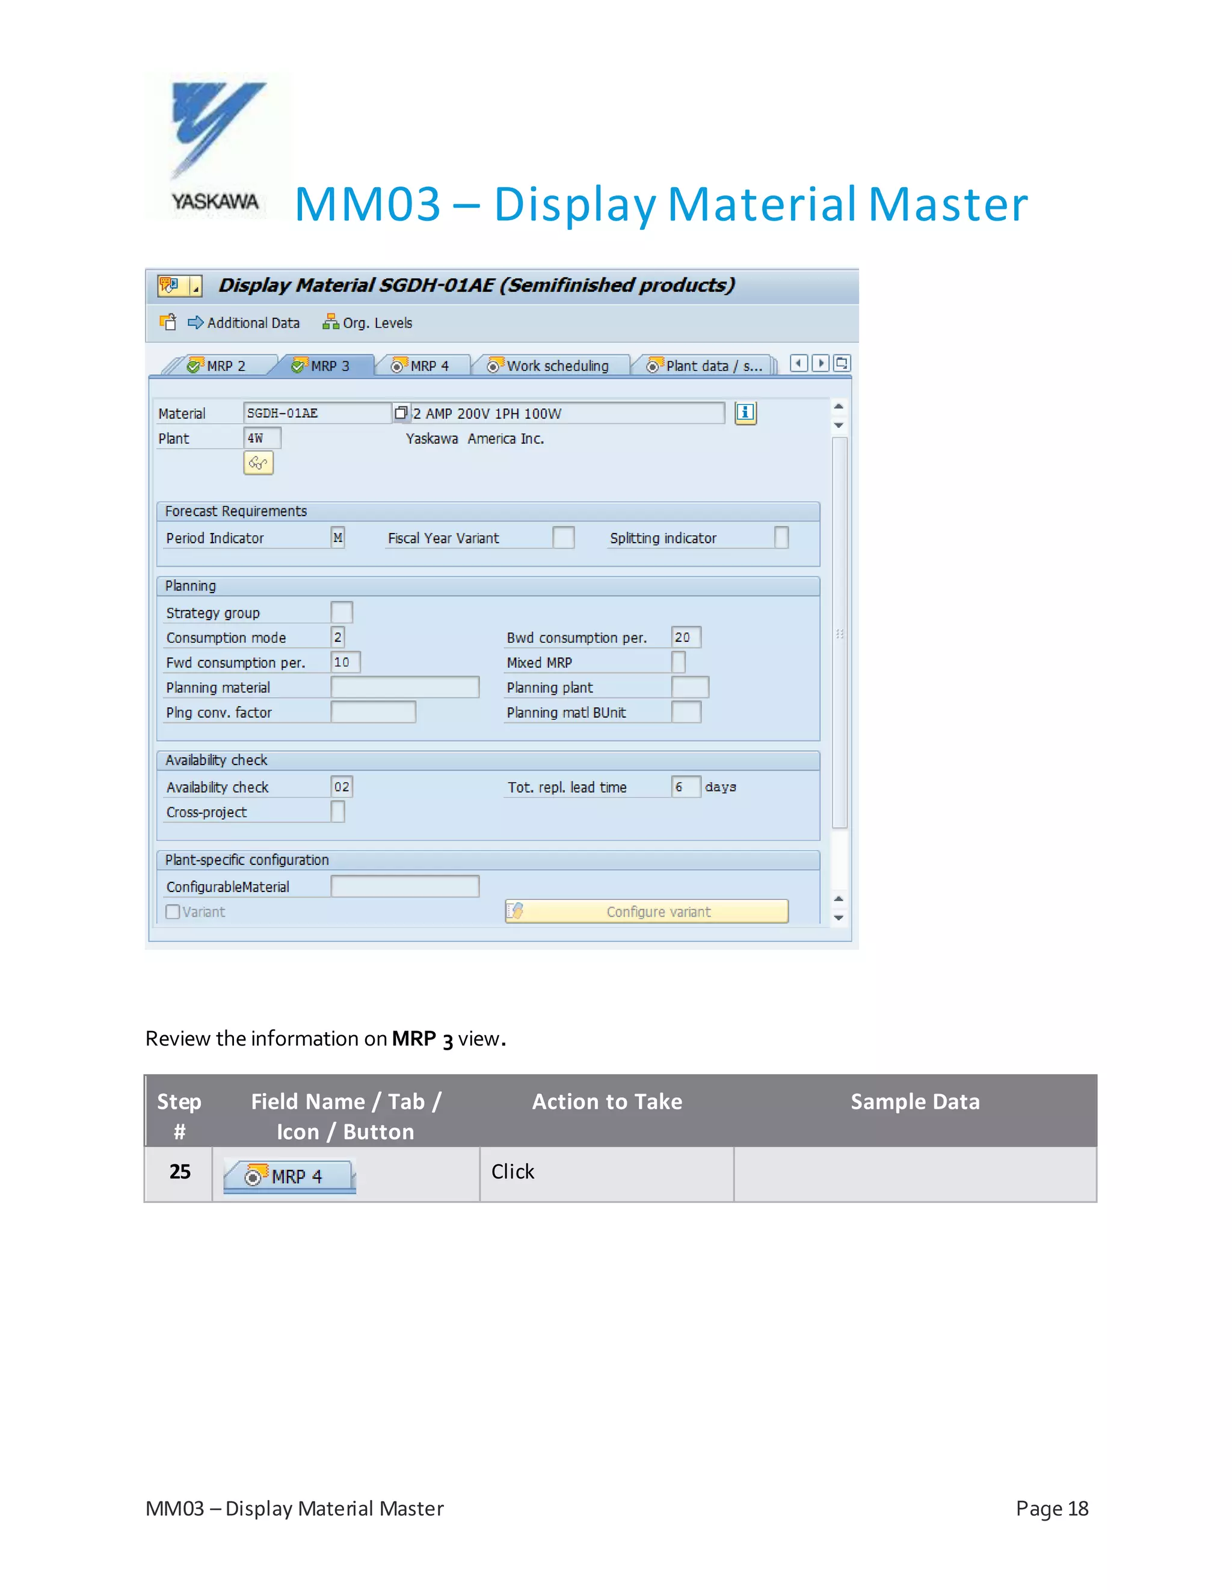Screen dimensions: 1232x1594
Task: Click the ConfigurableMaterial field
Action: pos(405,886)
